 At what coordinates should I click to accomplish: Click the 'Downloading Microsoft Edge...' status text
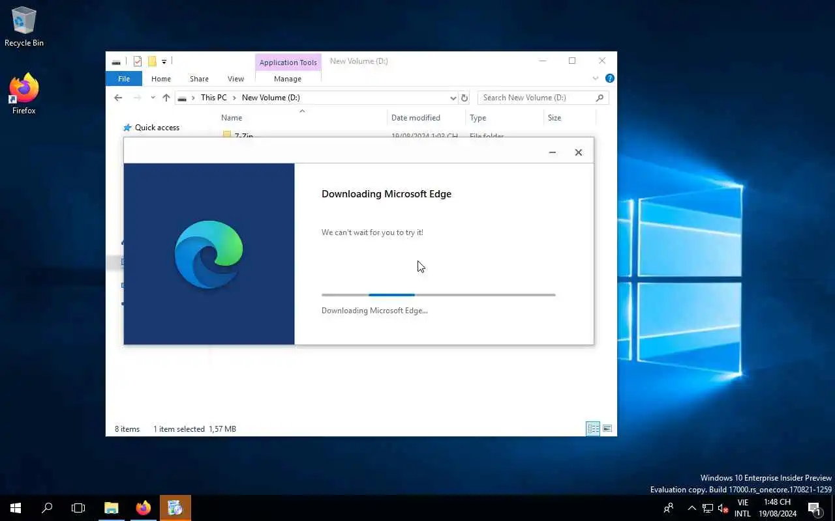374,311
